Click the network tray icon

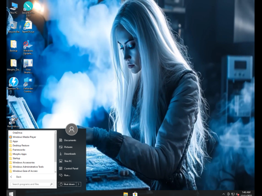tap(233, 194)
